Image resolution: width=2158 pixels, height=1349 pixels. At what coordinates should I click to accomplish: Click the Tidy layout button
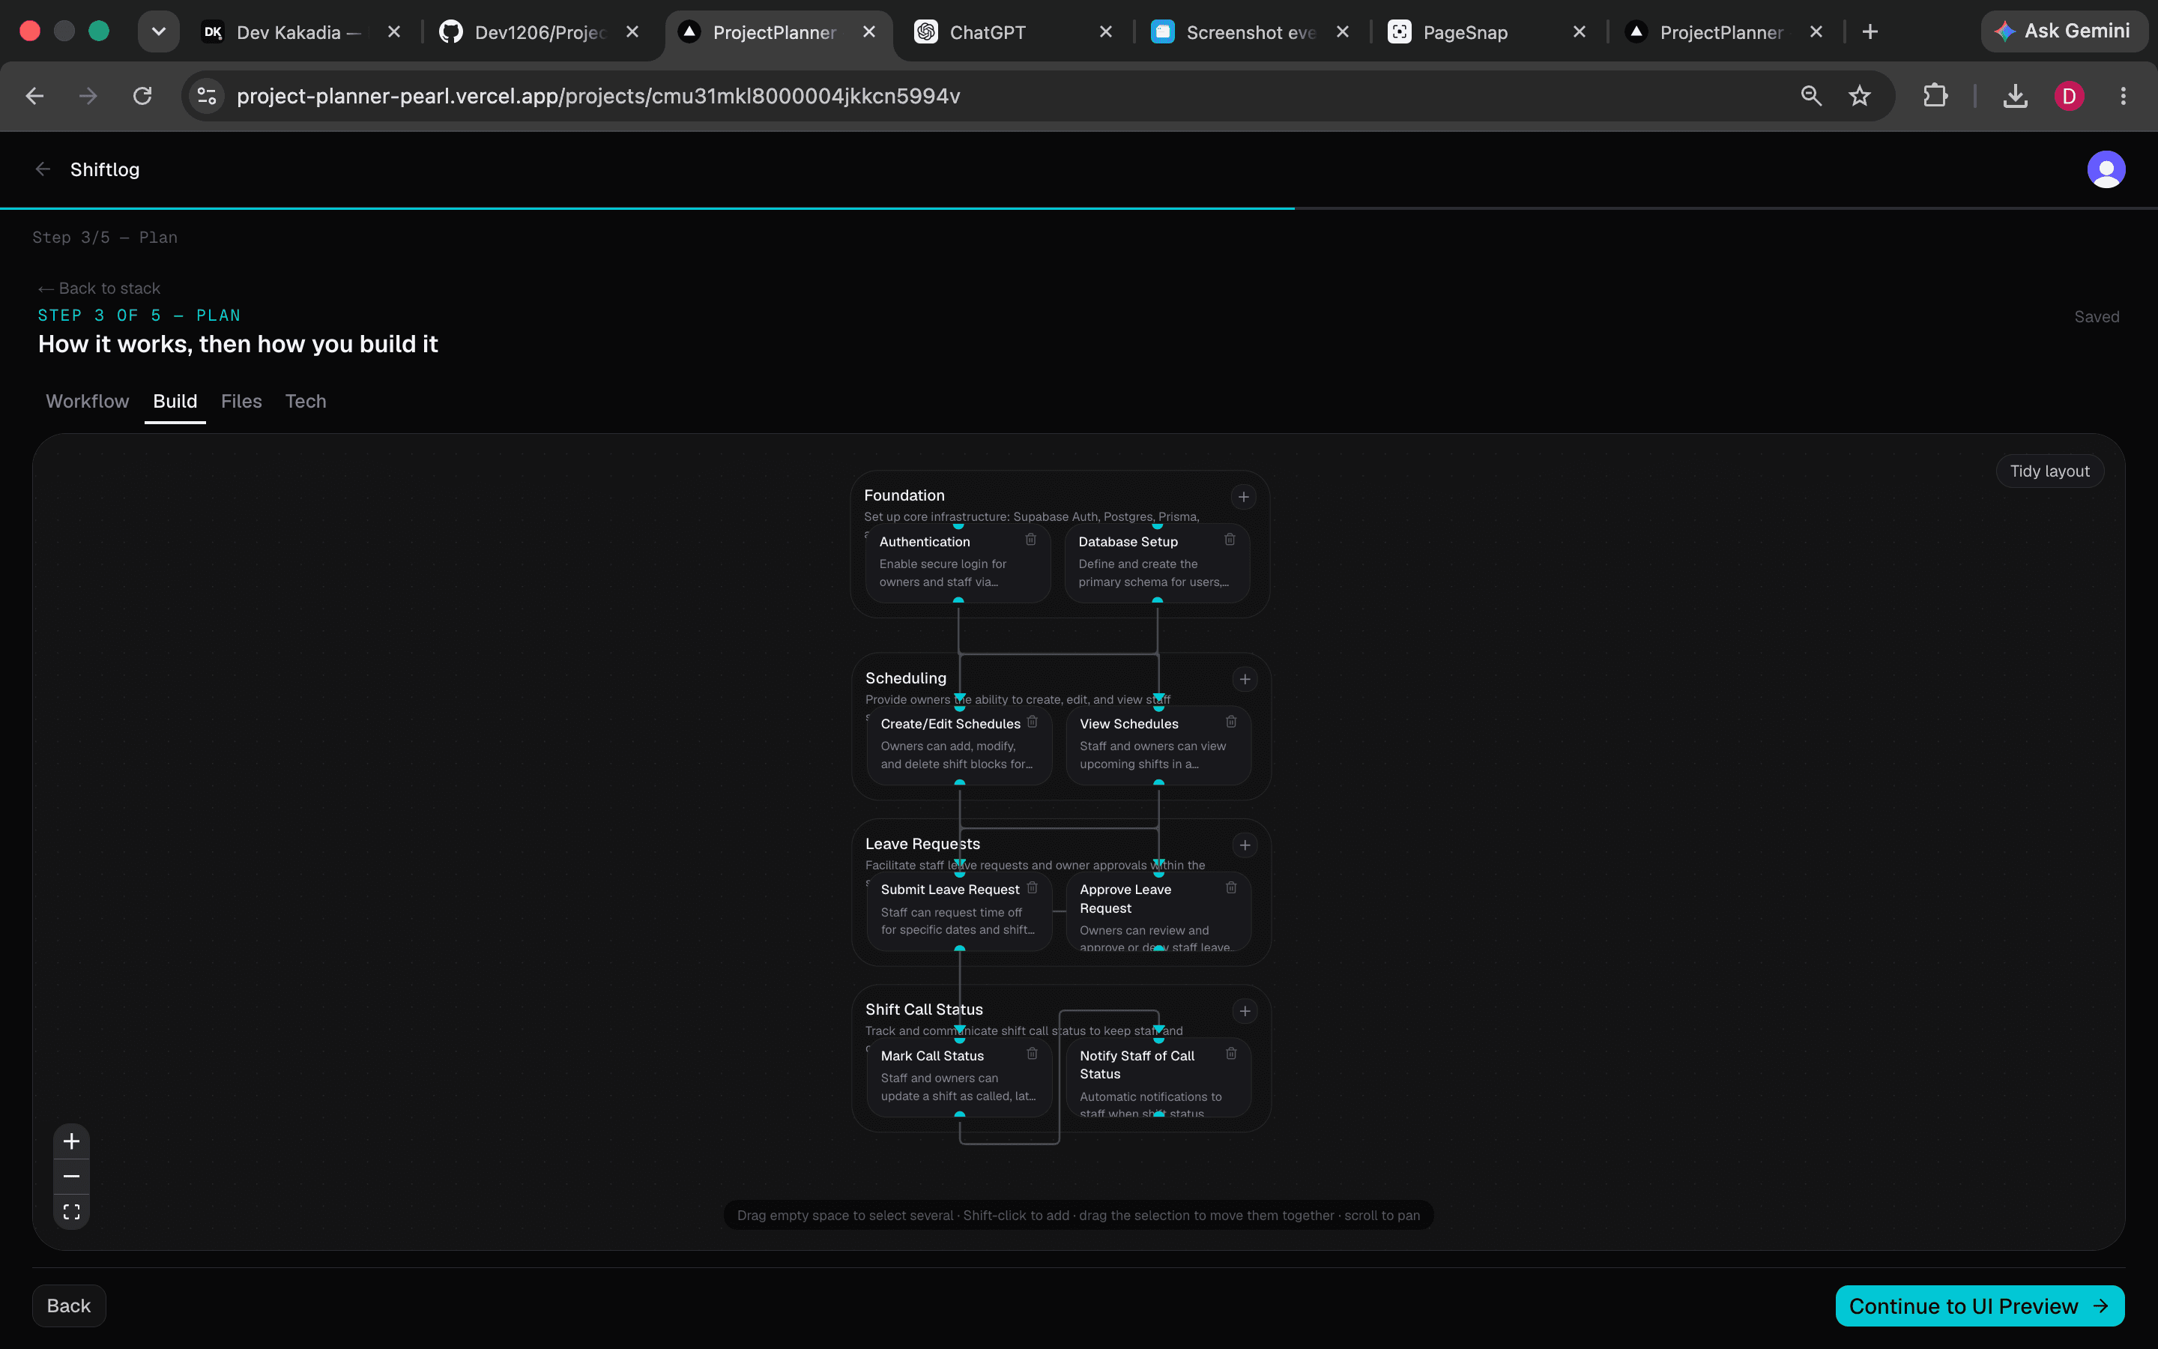click(x=2049, y=471)
